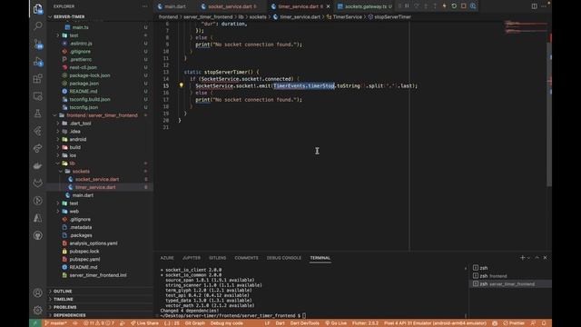Switch to the socket_service.dart editor tab

click(x=230, y=6)
